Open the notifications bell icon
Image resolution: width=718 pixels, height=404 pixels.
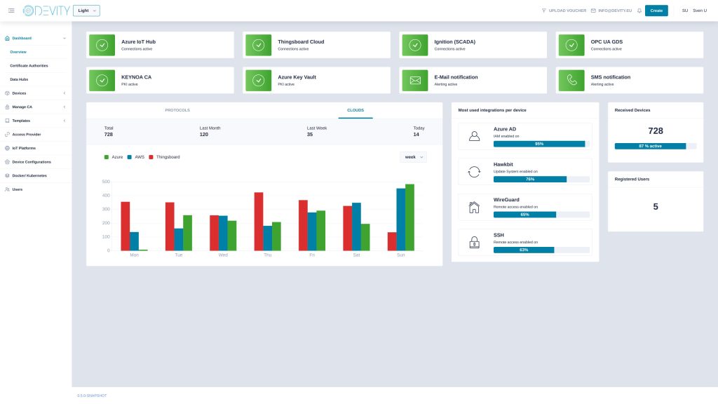click(x=639, y=11)
